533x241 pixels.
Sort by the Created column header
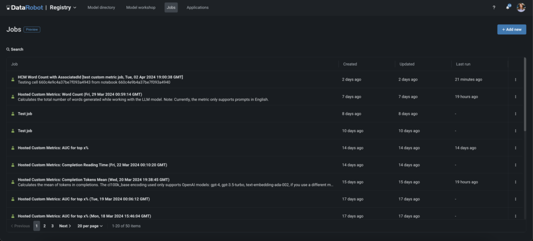(350, 64)
